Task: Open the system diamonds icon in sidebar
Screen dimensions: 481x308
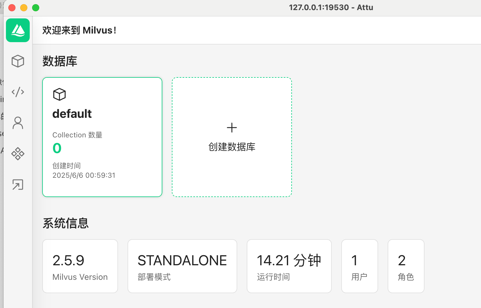Action: (18, 154)
